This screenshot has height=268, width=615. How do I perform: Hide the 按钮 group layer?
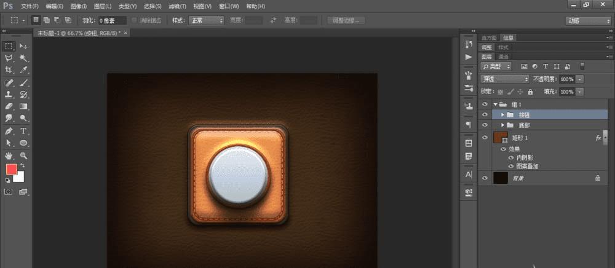[485, 115]
